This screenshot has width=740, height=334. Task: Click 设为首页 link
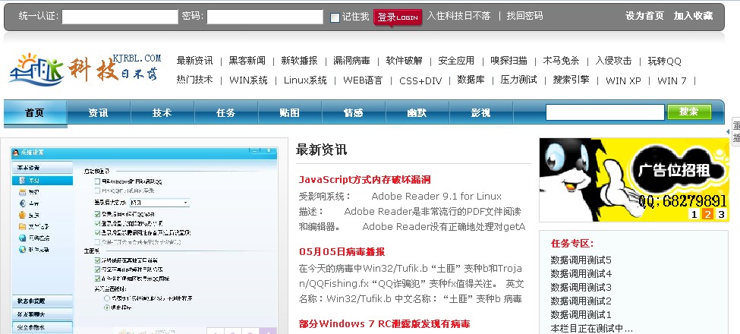pyautogui.click(x=644, y=16)
